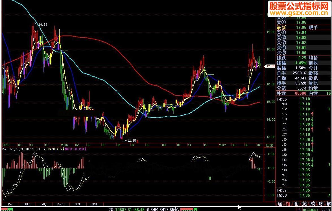This screenshot has height=211, width=332.
Task: Click the 龙 tab in bottom-right panel
Action: pos(304,204)
